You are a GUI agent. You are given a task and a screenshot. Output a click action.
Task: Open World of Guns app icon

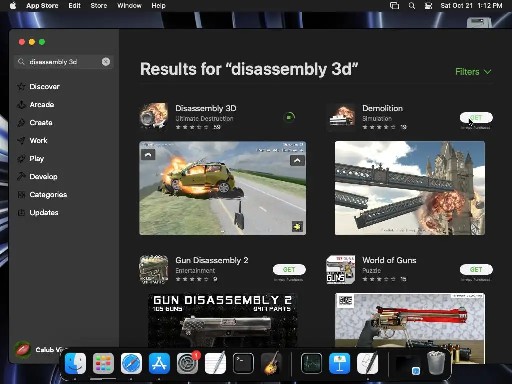[341, 269]
